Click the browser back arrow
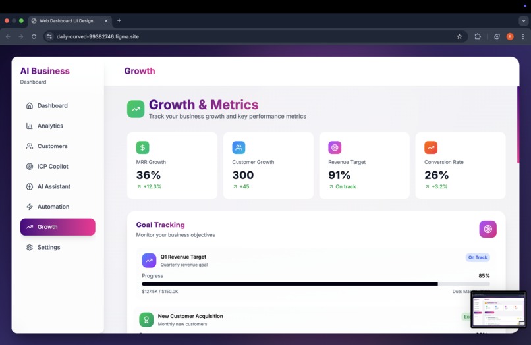 8,37
